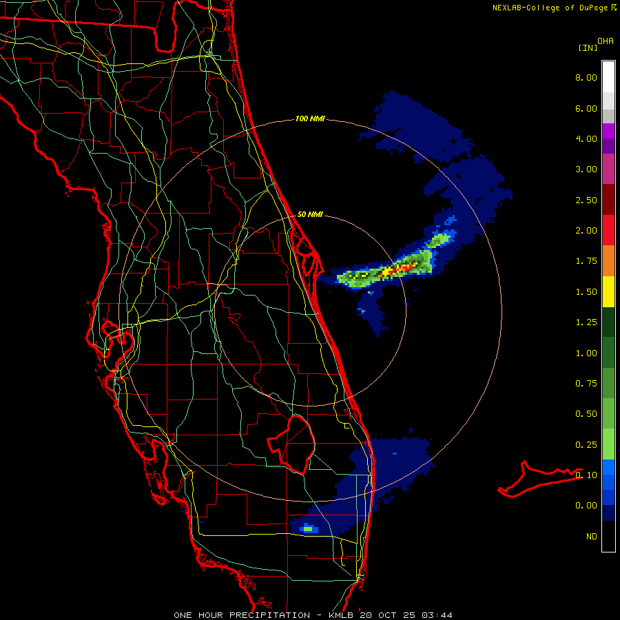Click the white swatch in the color scale
The image size is (620, 620).
point(608,77)
